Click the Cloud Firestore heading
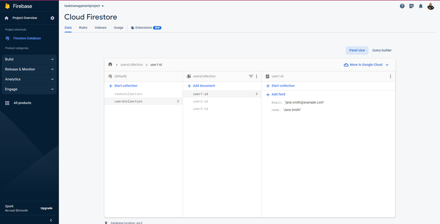The image size is (440, 224). tap(91, 17)
